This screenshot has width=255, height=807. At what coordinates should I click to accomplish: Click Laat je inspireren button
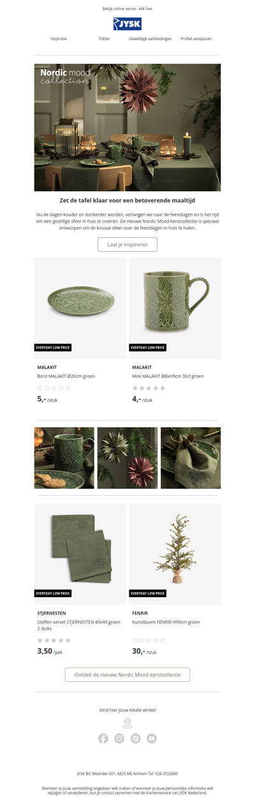pos(127,244)
